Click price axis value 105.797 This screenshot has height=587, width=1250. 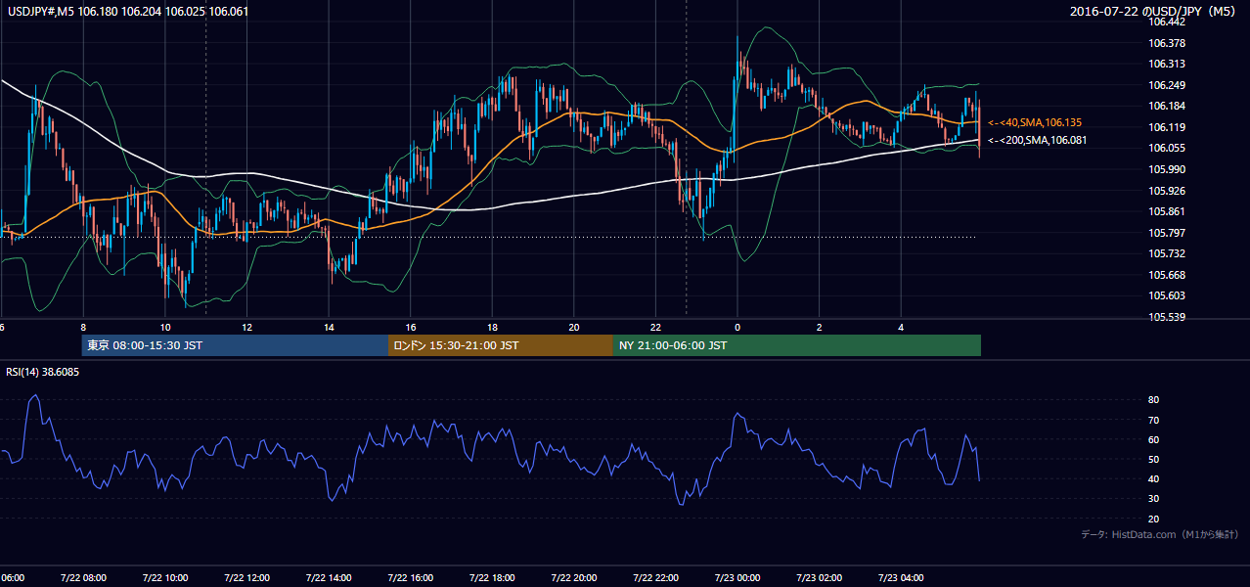pos(1168,233)
